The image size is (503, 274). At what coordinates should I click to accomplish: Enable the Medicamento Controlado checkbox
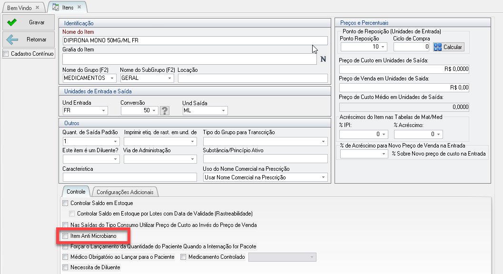[x=183, y=257]
